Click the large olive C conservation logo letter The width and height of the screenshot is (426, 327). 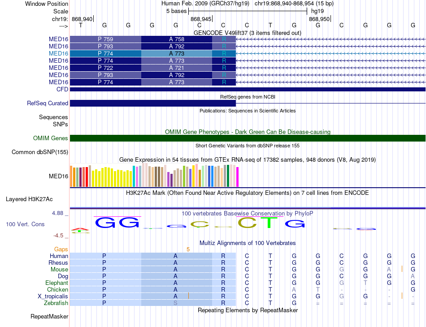(247, 223)
